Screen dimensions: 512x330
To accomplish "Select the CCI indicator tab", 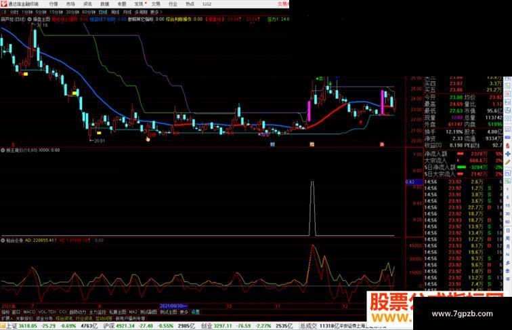I will pyautogui.click(x=63, y=312).
